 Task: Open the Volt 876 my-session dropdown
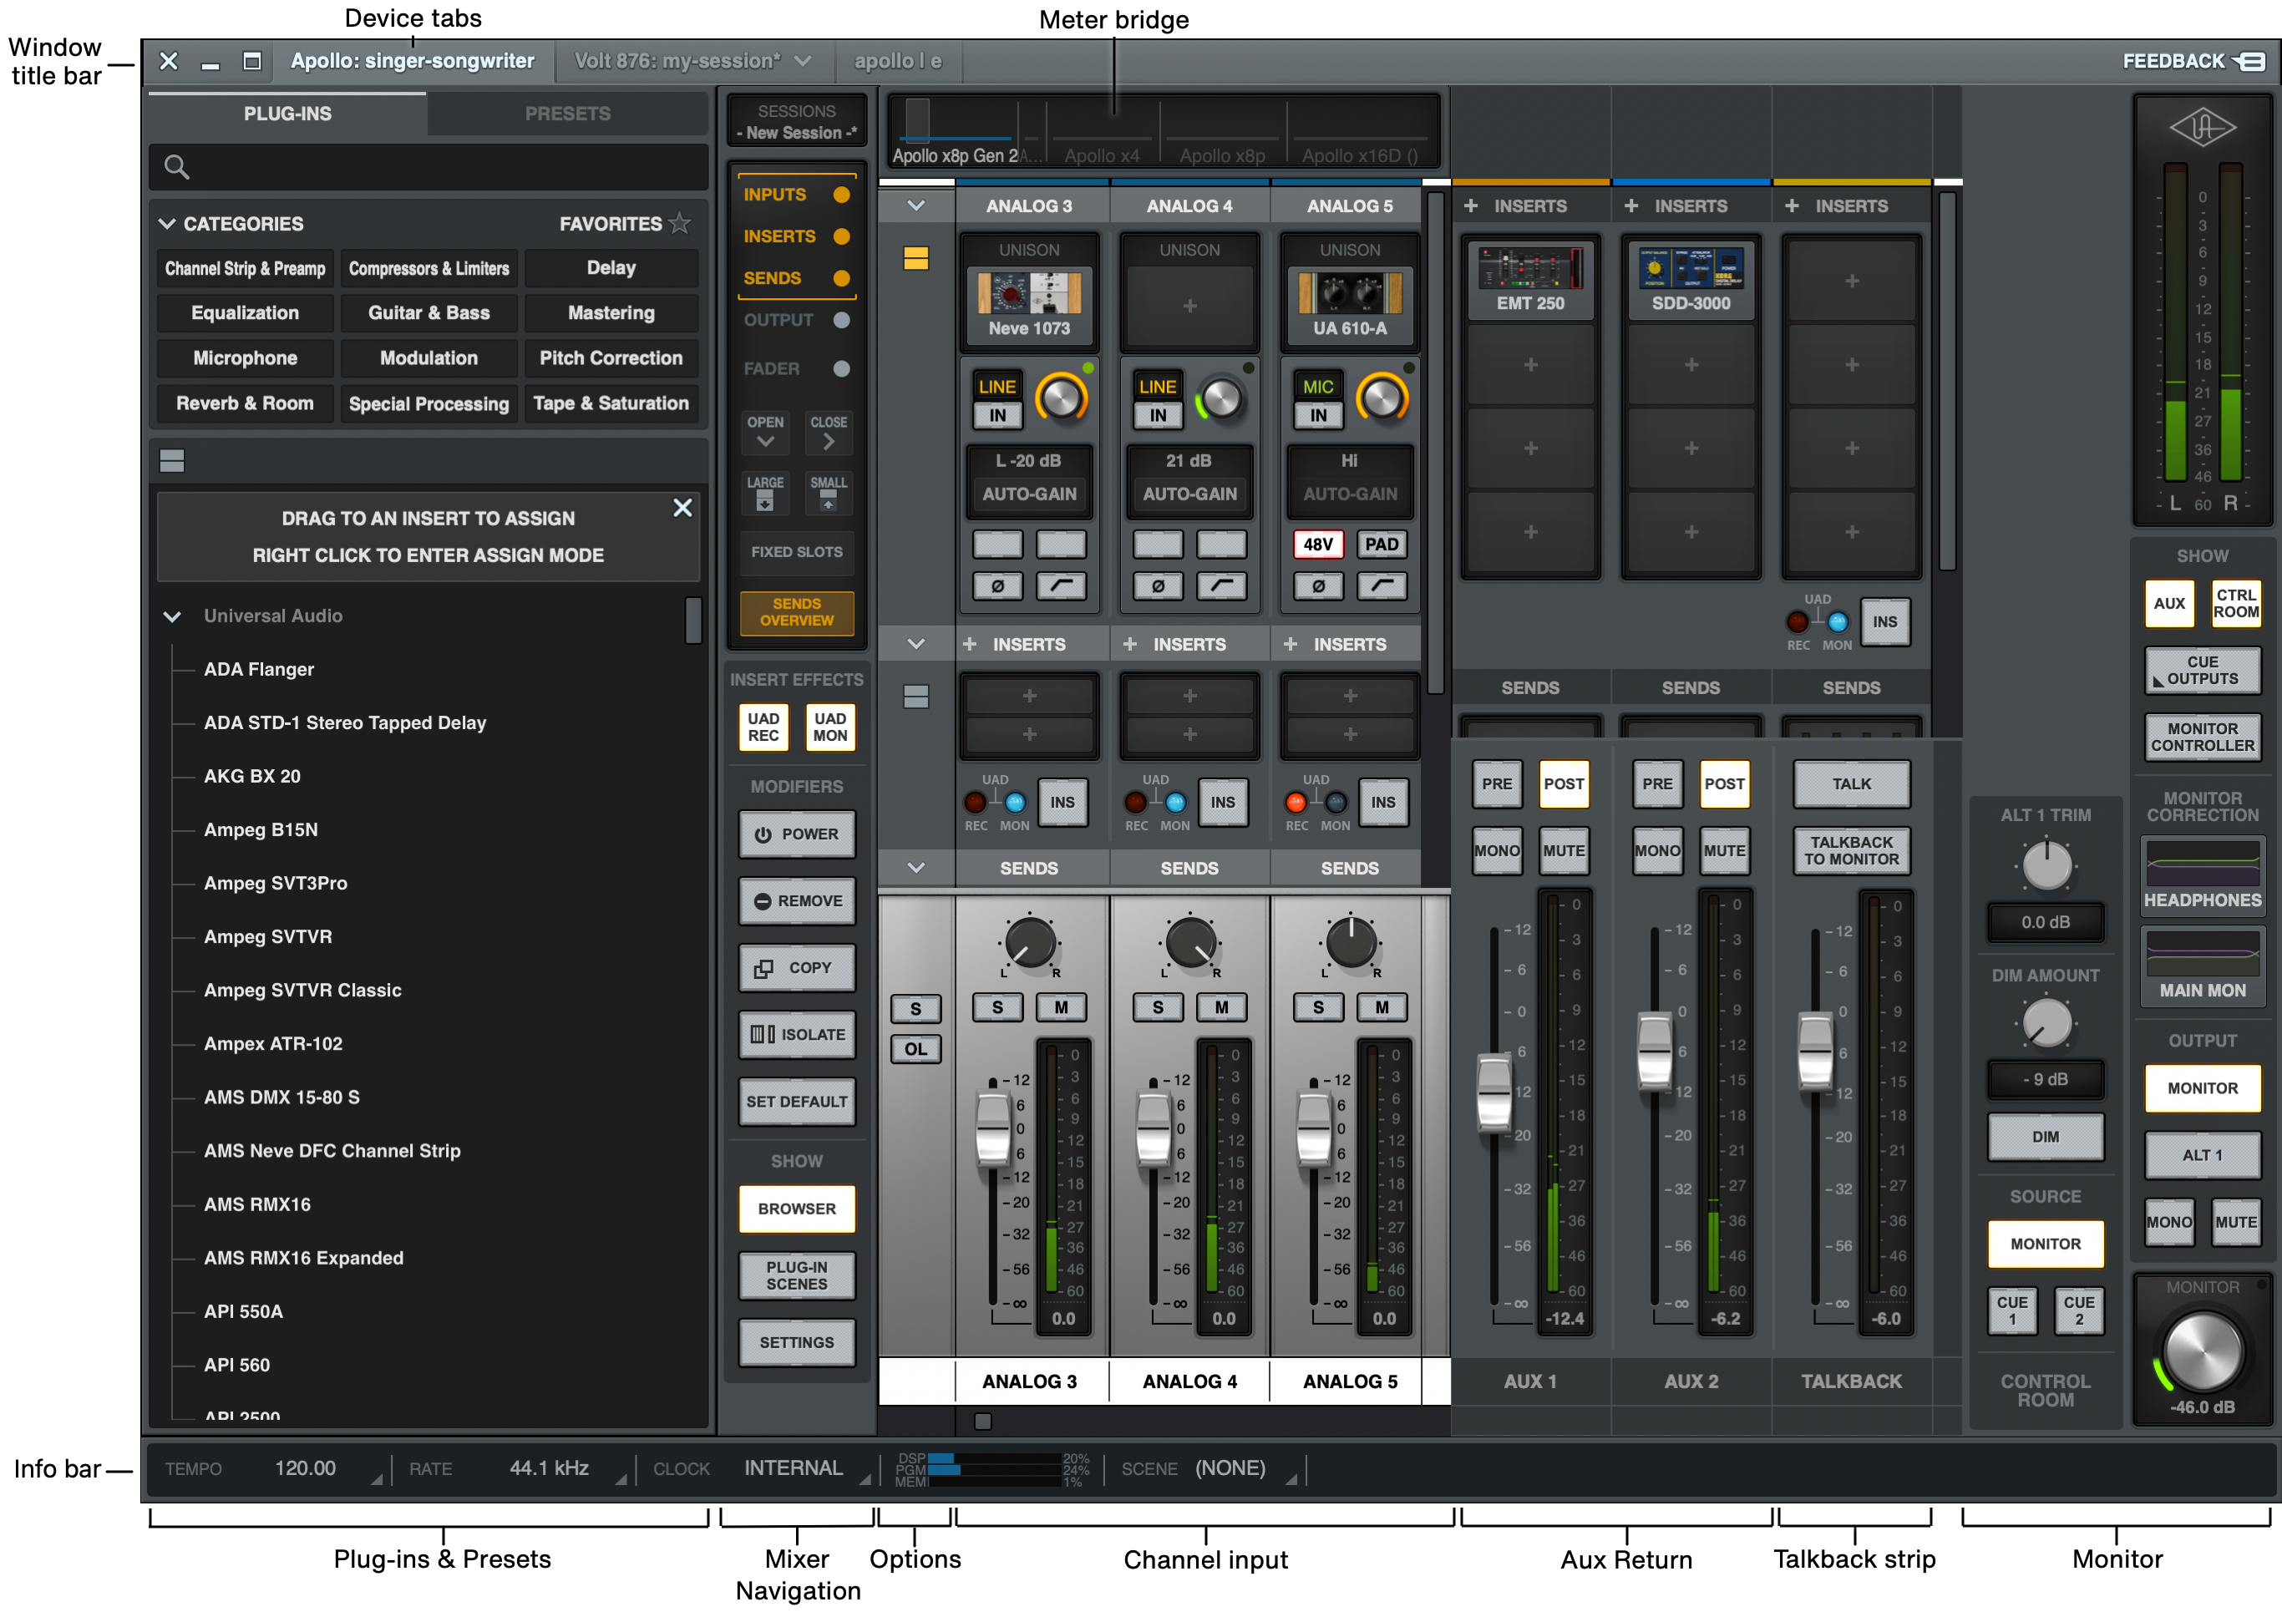[x=803, y=62]
